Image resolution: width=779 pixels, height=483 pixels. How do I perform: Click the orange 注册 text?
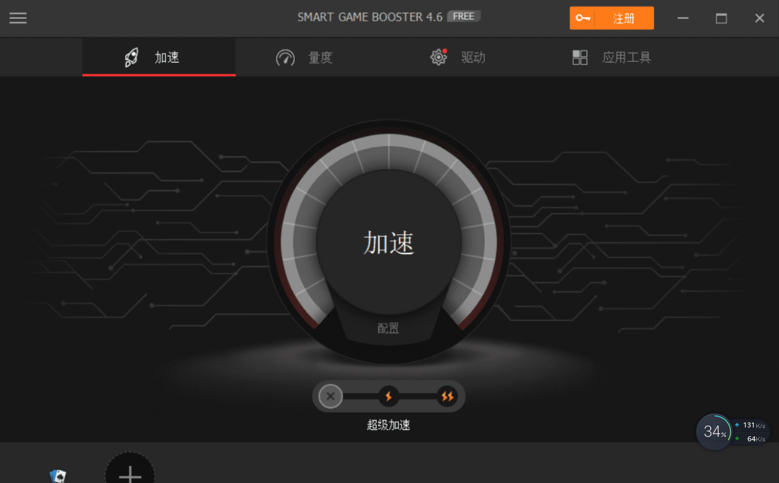click(x=624, y=18)
